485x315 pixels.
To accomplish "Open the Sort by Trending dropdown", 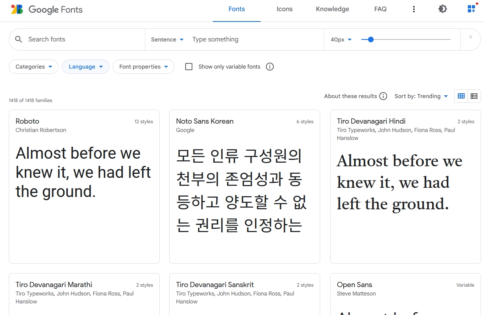I will coord(421,96).
